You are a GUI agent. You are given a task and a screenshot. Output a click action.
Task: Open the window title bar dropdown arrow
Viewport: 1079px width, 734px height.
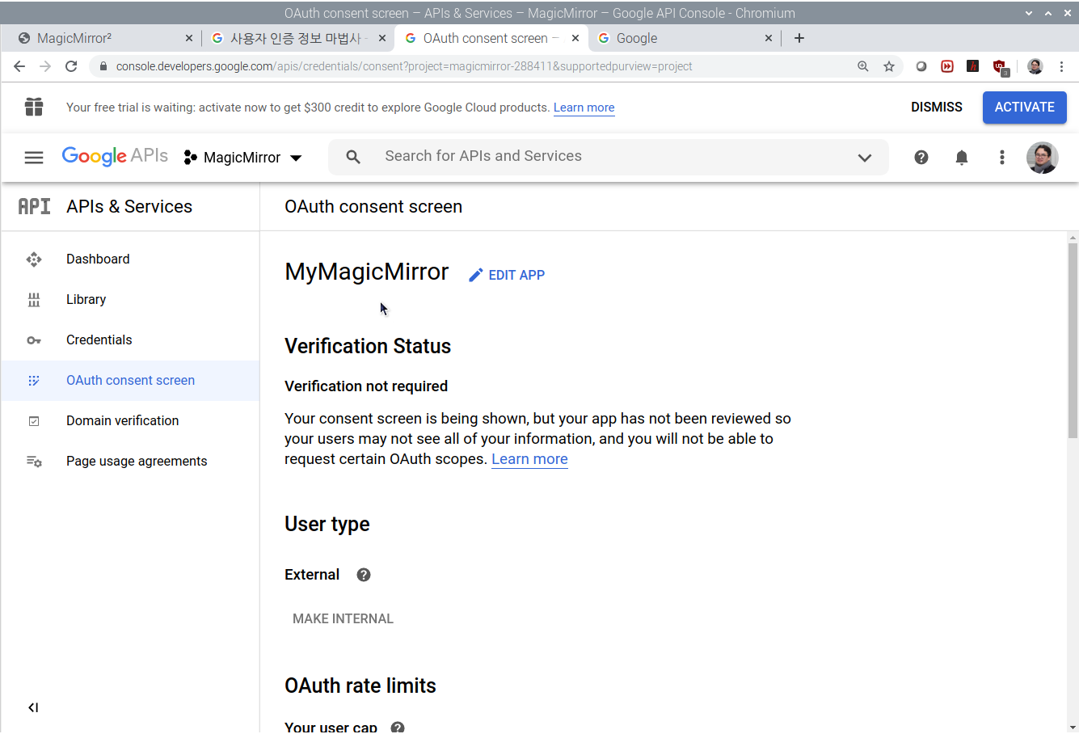point(1028,13)
